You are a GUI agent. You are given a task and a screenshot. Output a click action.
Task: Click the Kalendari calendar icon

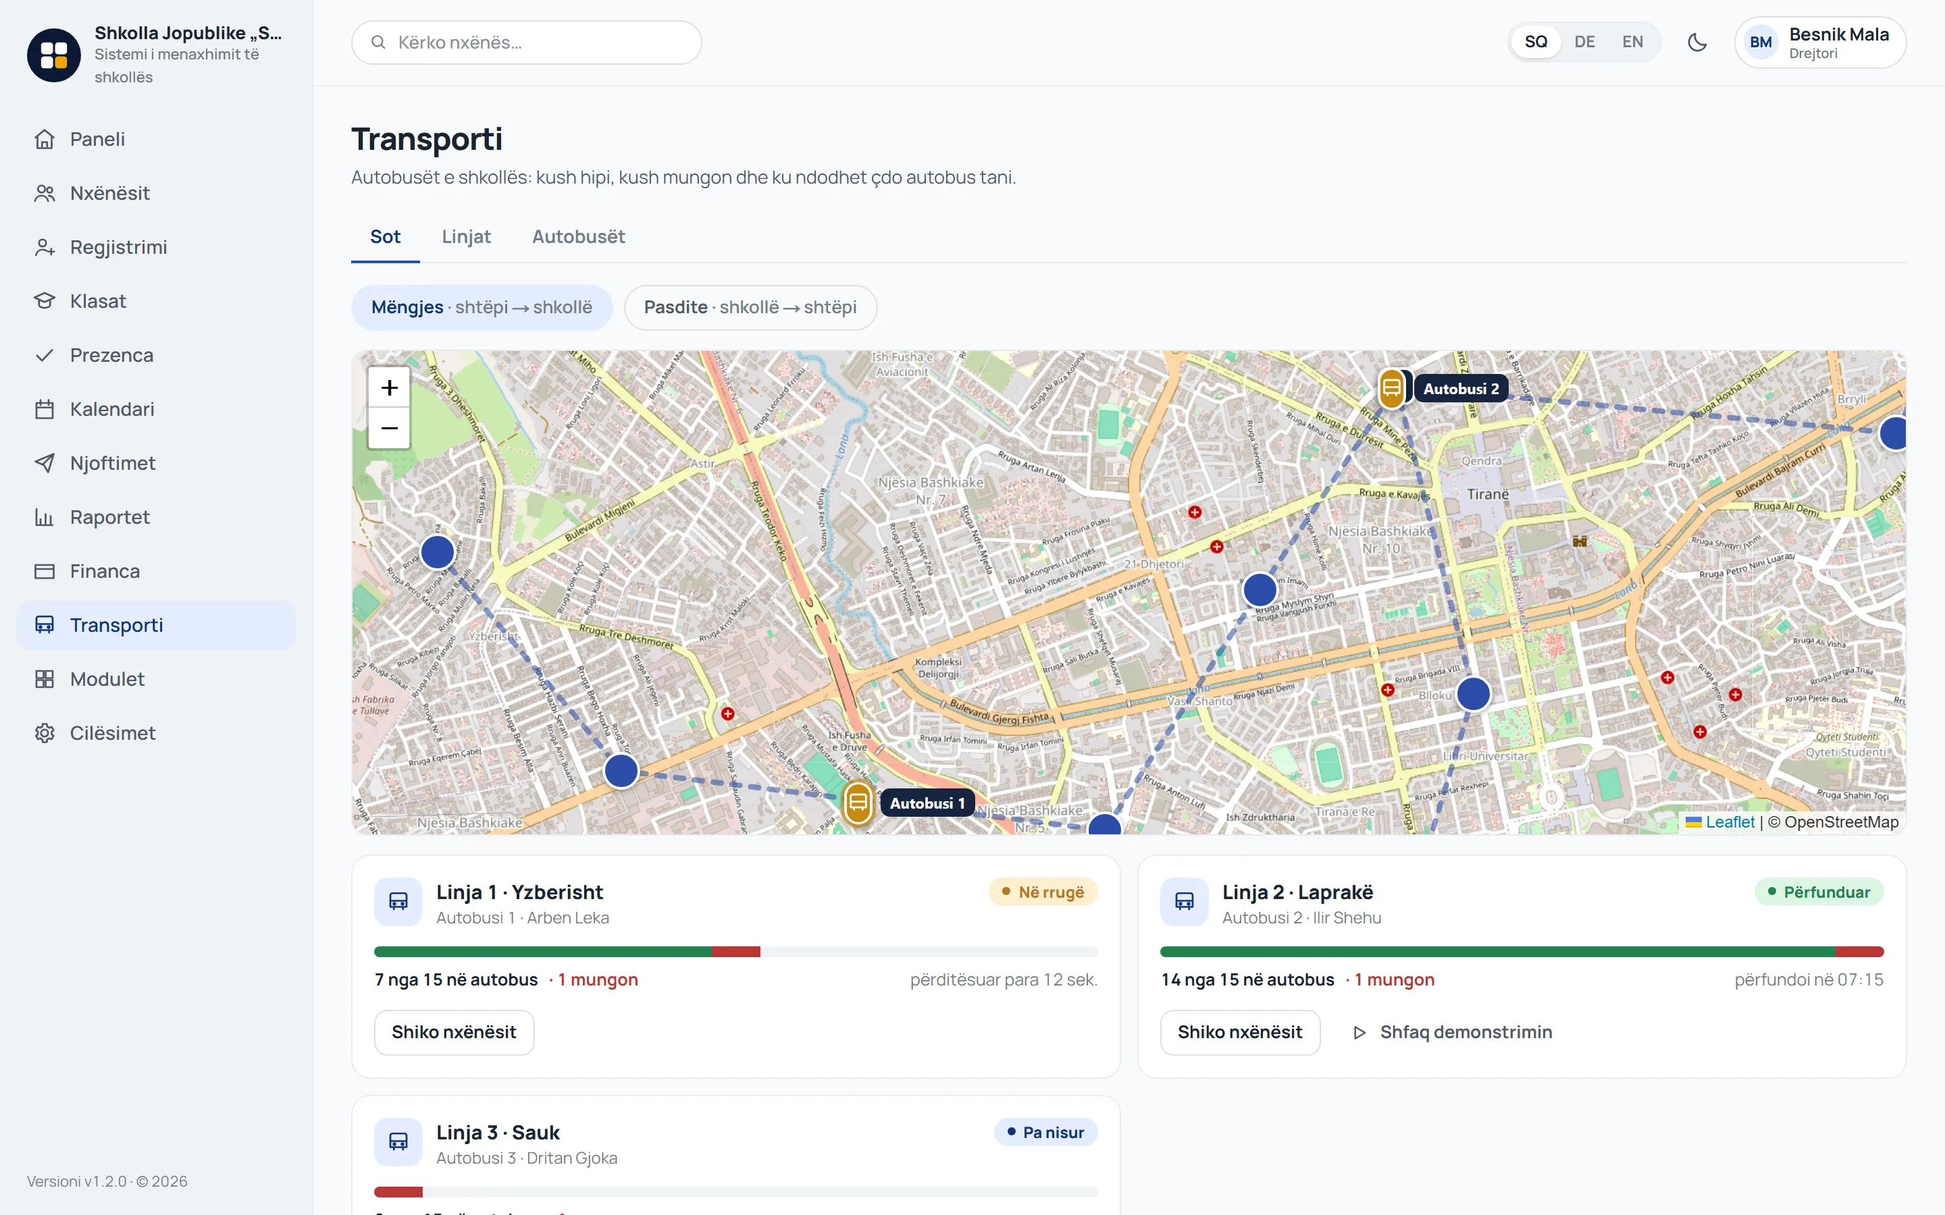44,409
